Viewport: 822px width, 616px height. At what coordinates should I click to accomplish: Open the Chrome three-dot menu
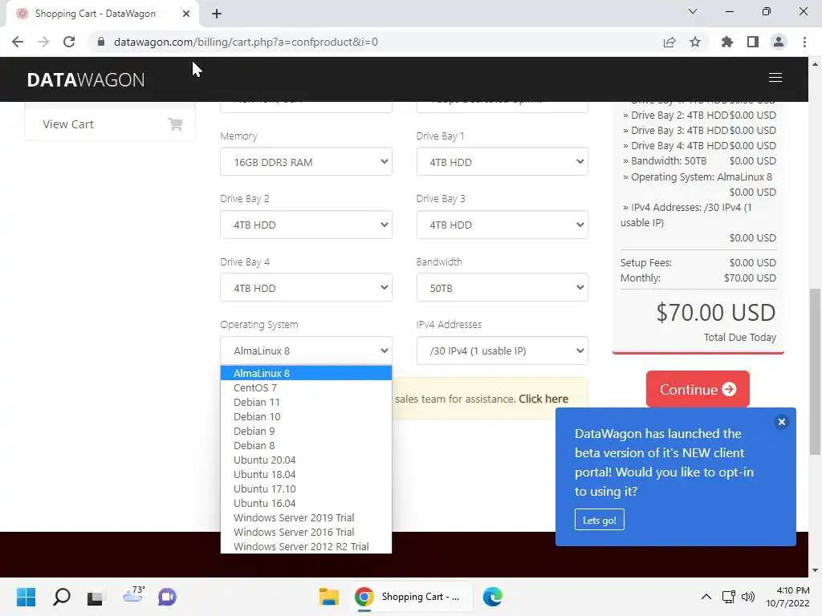pyautogui.click(x=804, y=42)
